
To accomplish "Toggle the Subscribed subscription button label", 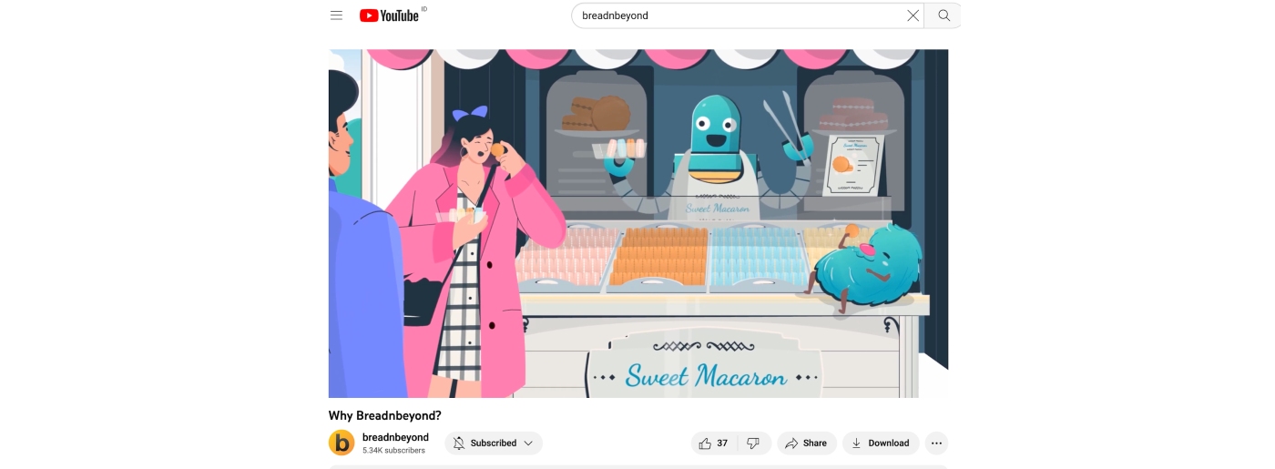I will (x=494, y=444).
